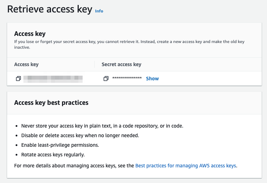This screenshot has width=267, height=183.
Task: Click the 'For more details about managing' text
Action: [74, 166]
